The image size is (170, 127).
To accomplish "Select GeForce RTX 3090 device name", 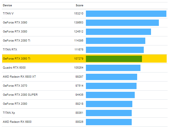I will 15,22.
